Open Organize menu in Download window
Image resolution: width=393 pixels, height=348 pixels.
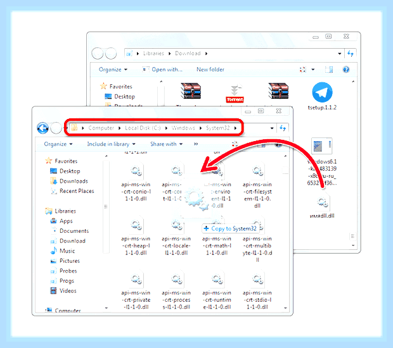(113, 70)
